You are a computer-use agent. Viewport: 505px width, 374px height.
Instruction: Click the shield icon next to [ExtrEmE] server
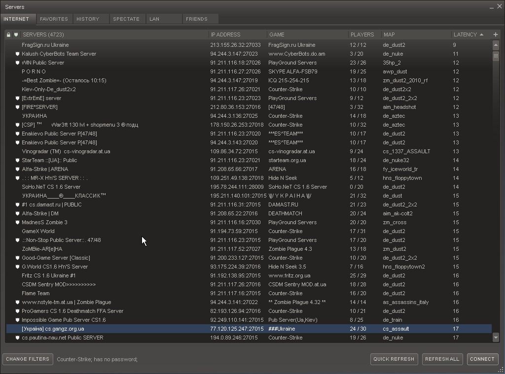point(17,98)
